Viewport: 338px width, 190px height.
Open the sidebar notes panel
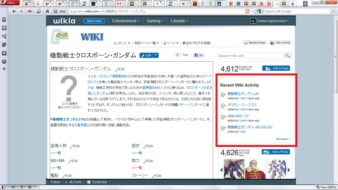[x=4, y=45]
